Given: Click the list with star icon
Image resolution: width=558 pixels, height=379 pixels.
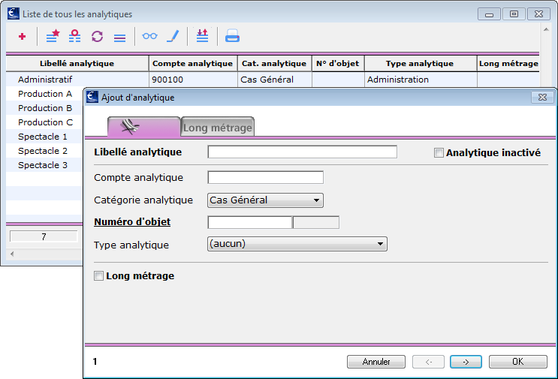Looking at the screenshot, I should [x=53, y=36].
